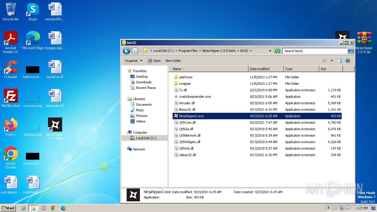This screenshot has height=212, width=377.
Task: Launch Microsoft Edge desktop shortcut
Action: (x=33, y=41)
